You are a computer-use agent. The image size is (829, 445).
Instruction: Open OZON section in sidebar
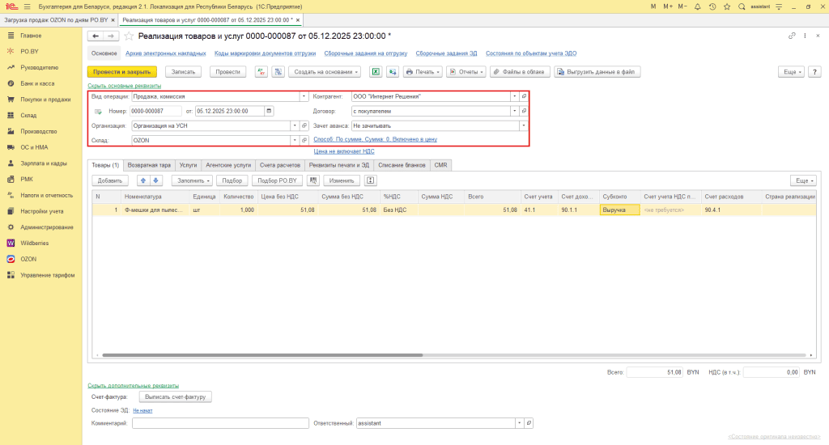[x=28, y=259]
